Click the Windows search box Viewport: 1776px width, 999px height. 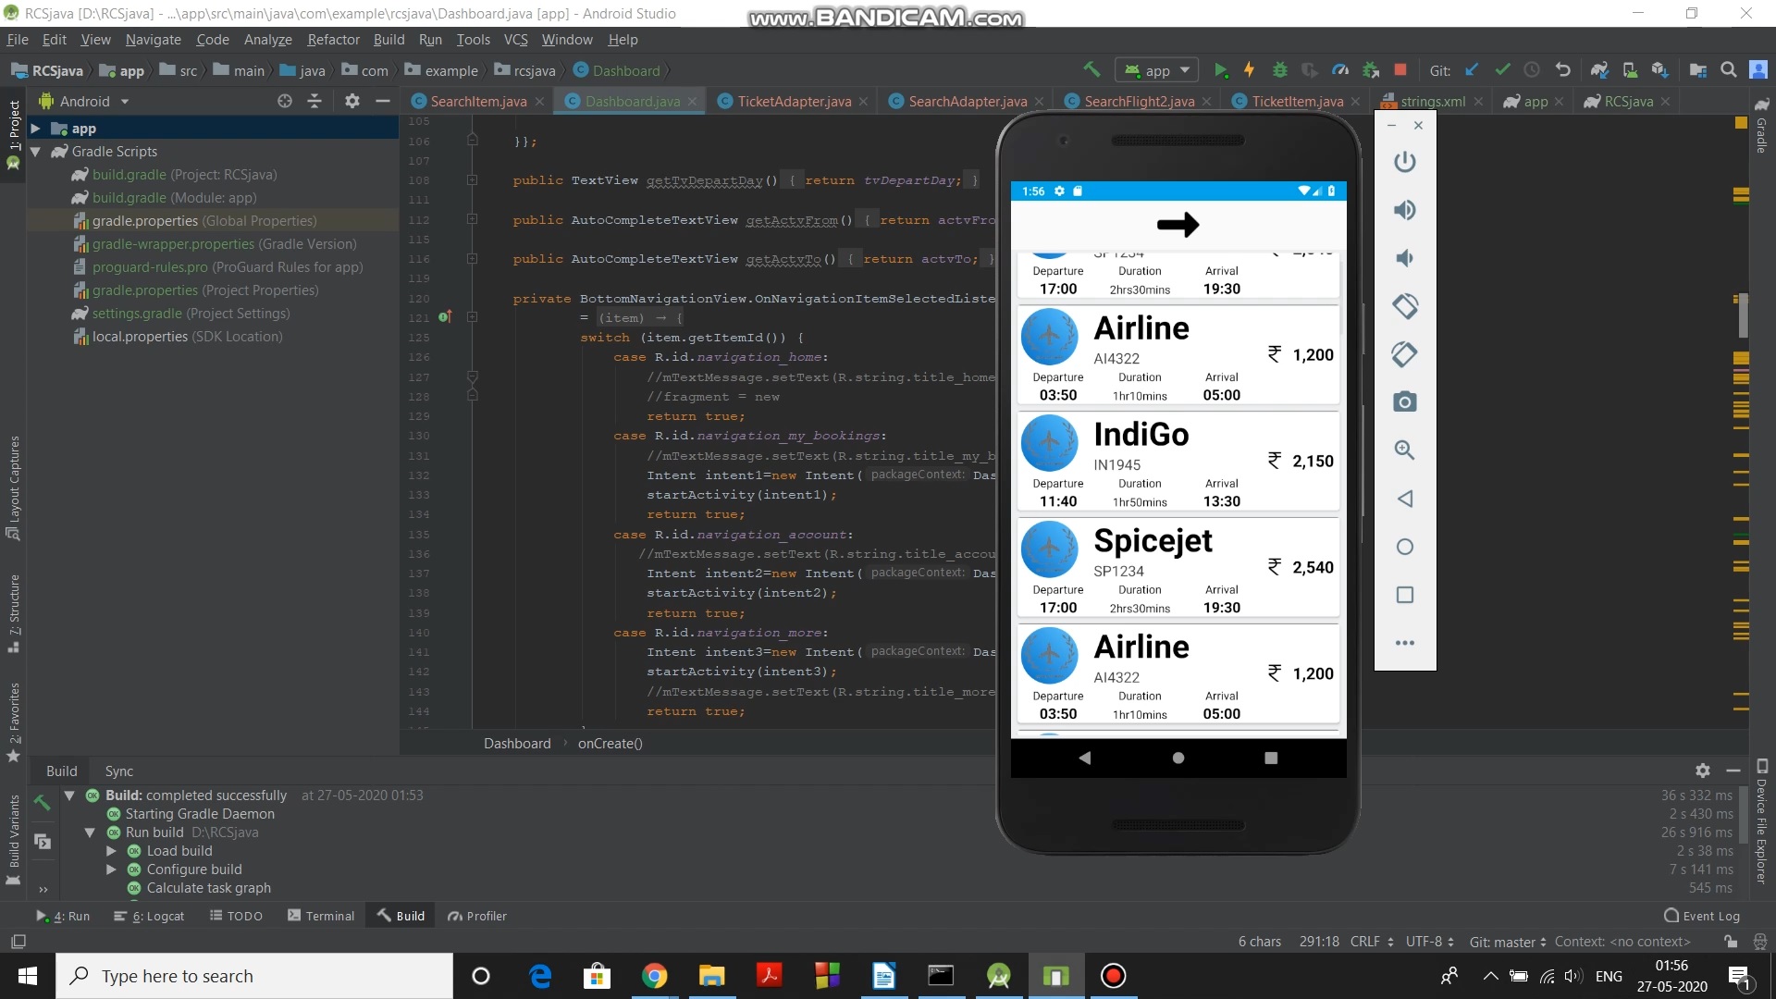tap(254, 976)
